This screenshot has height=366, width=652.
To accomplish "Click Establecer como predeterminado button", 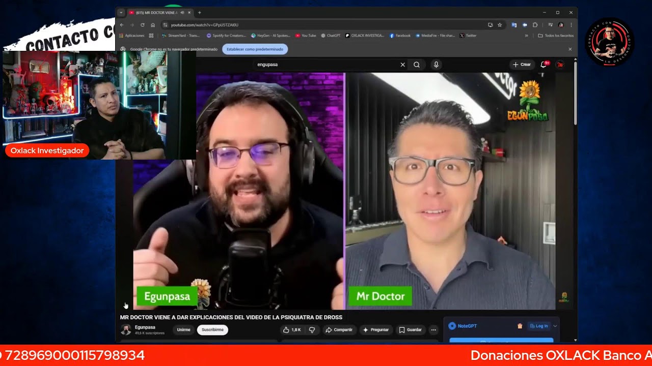I will (x=255, y=49).
